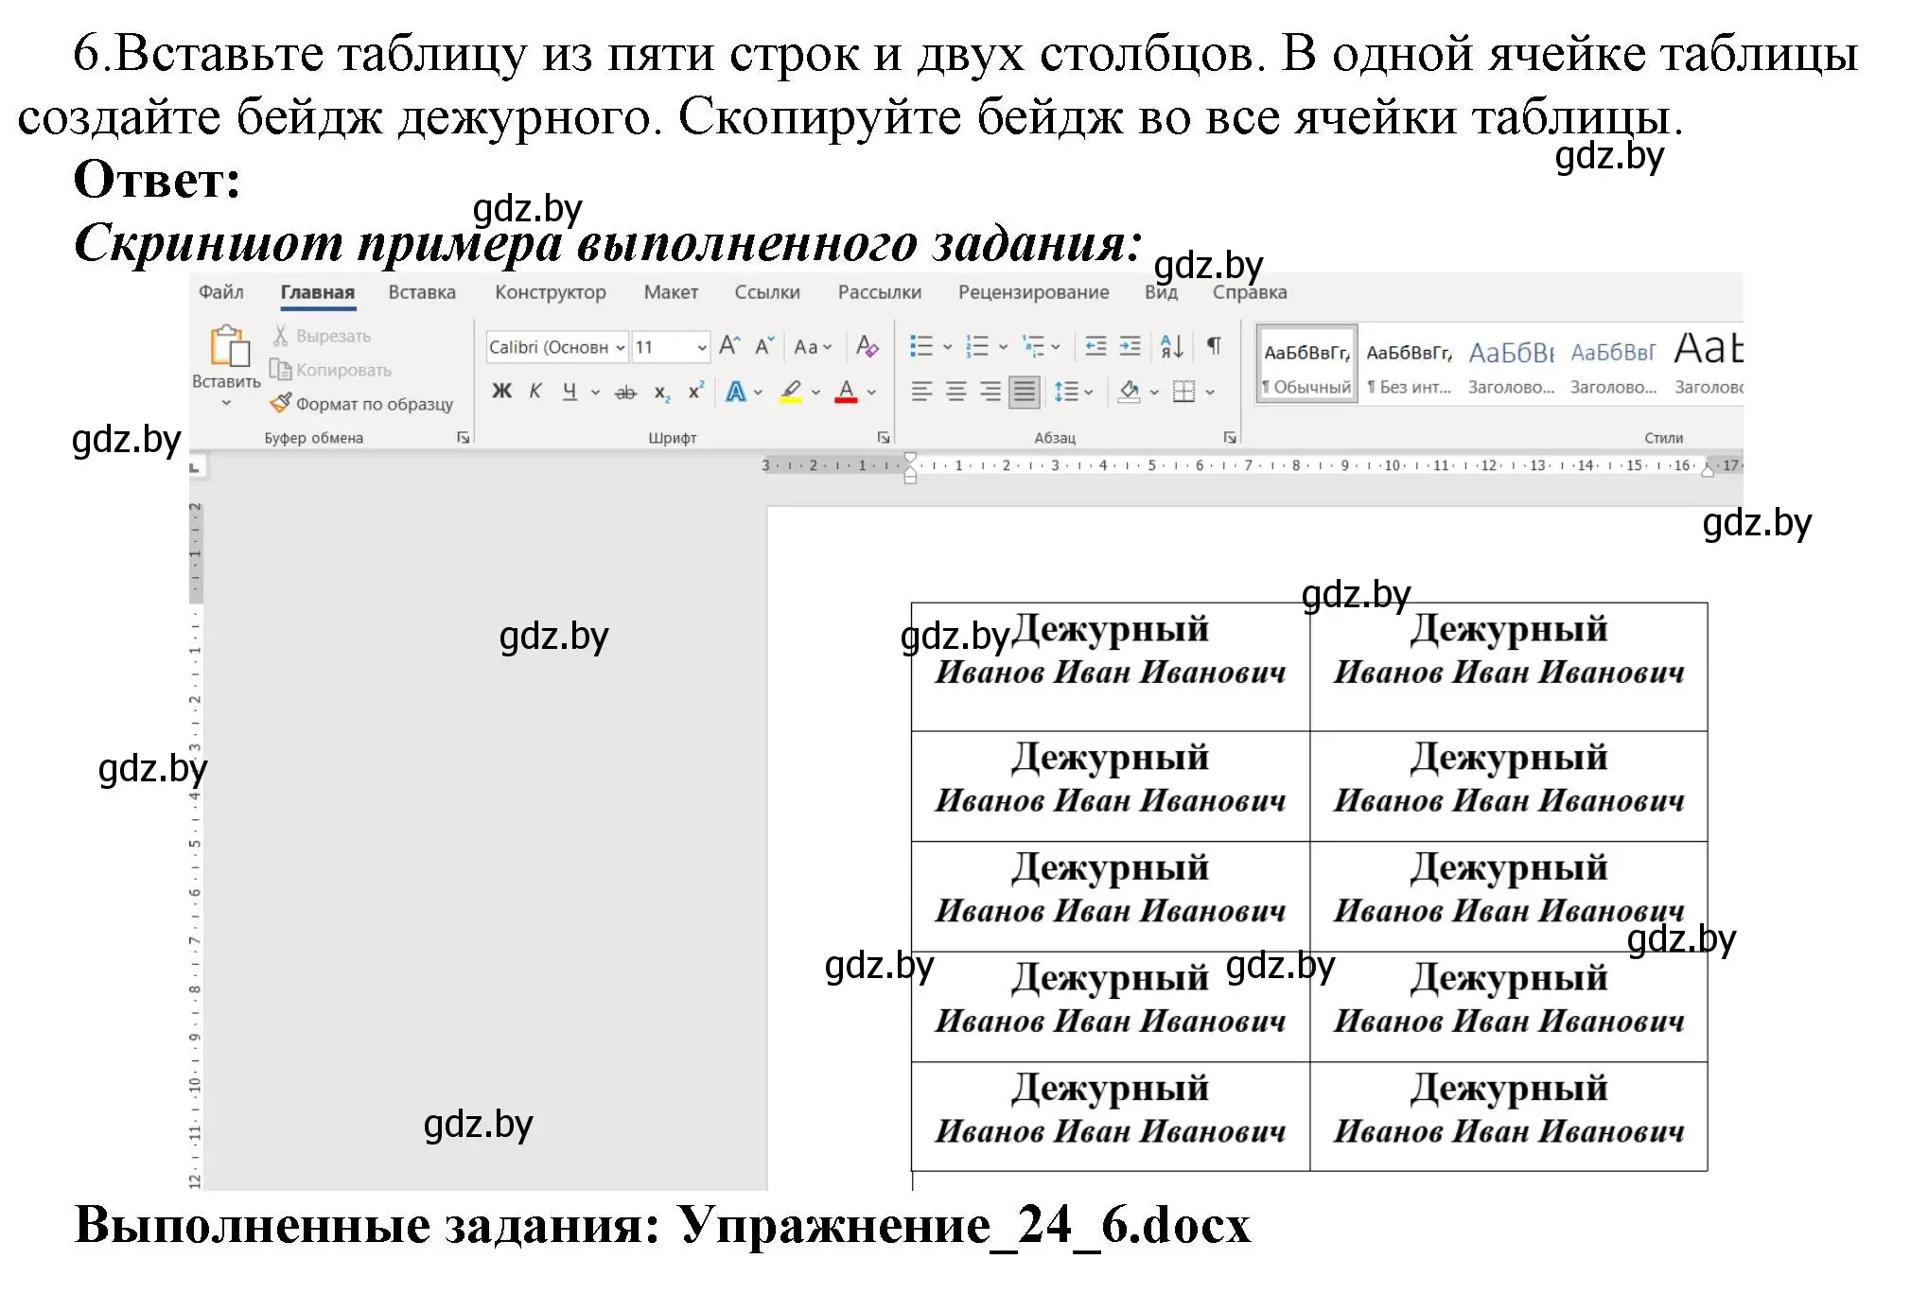1928x1294 pixels.
Task: Open the numbered list button
Action: coord(977,346)
